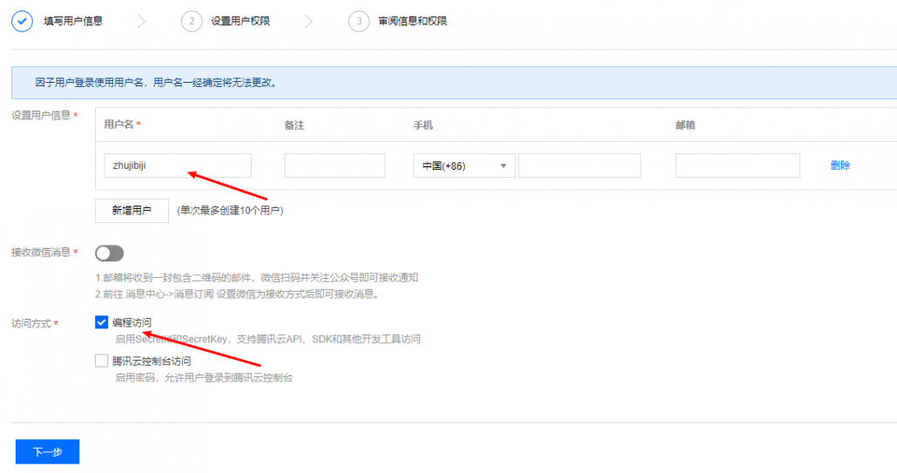This screenshot has height=473, width=897.
Task: Click the step 2 number circle
Action: (x=192, y=21)
